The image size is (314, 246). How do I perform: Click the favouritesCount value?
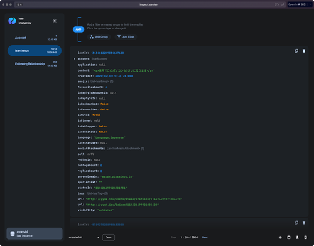click(x=106, y=87)
